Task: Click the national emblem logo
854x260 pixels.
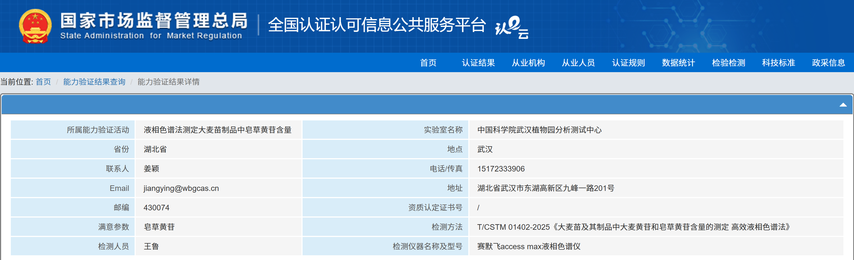Action: [35, 26]
